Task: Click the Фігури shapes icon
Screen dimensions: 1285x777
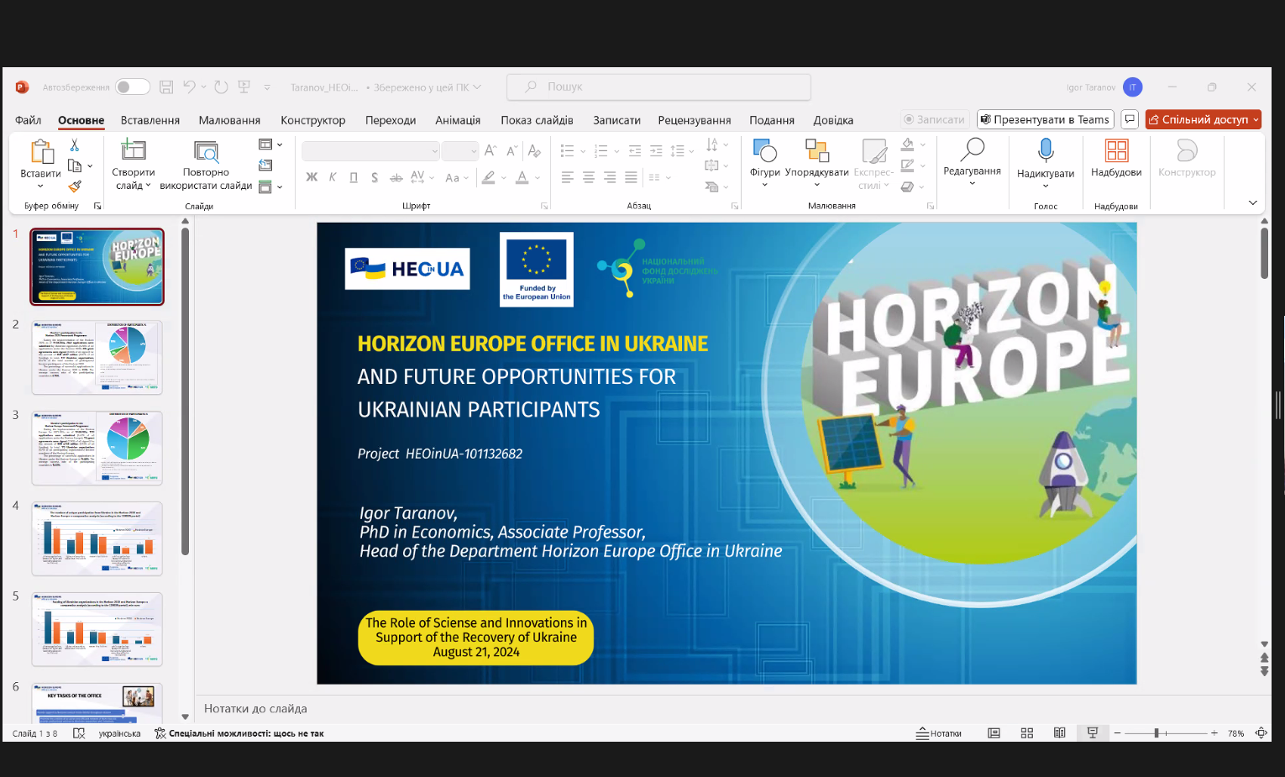Action: click(764, 150)
